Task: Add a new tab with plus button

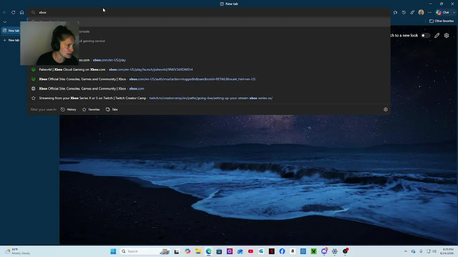Action: coord(11,40)
